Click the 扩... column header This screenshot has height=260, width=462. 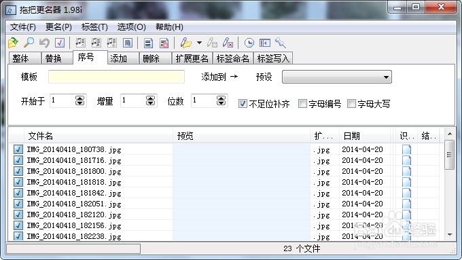[x=325, y=136]
